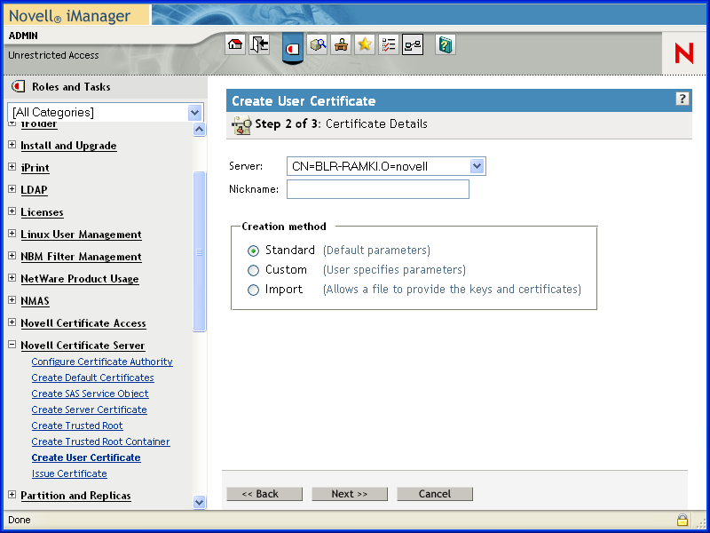Expand the Linux User Management node
710x533 pixels.
[x=12, y=234]
